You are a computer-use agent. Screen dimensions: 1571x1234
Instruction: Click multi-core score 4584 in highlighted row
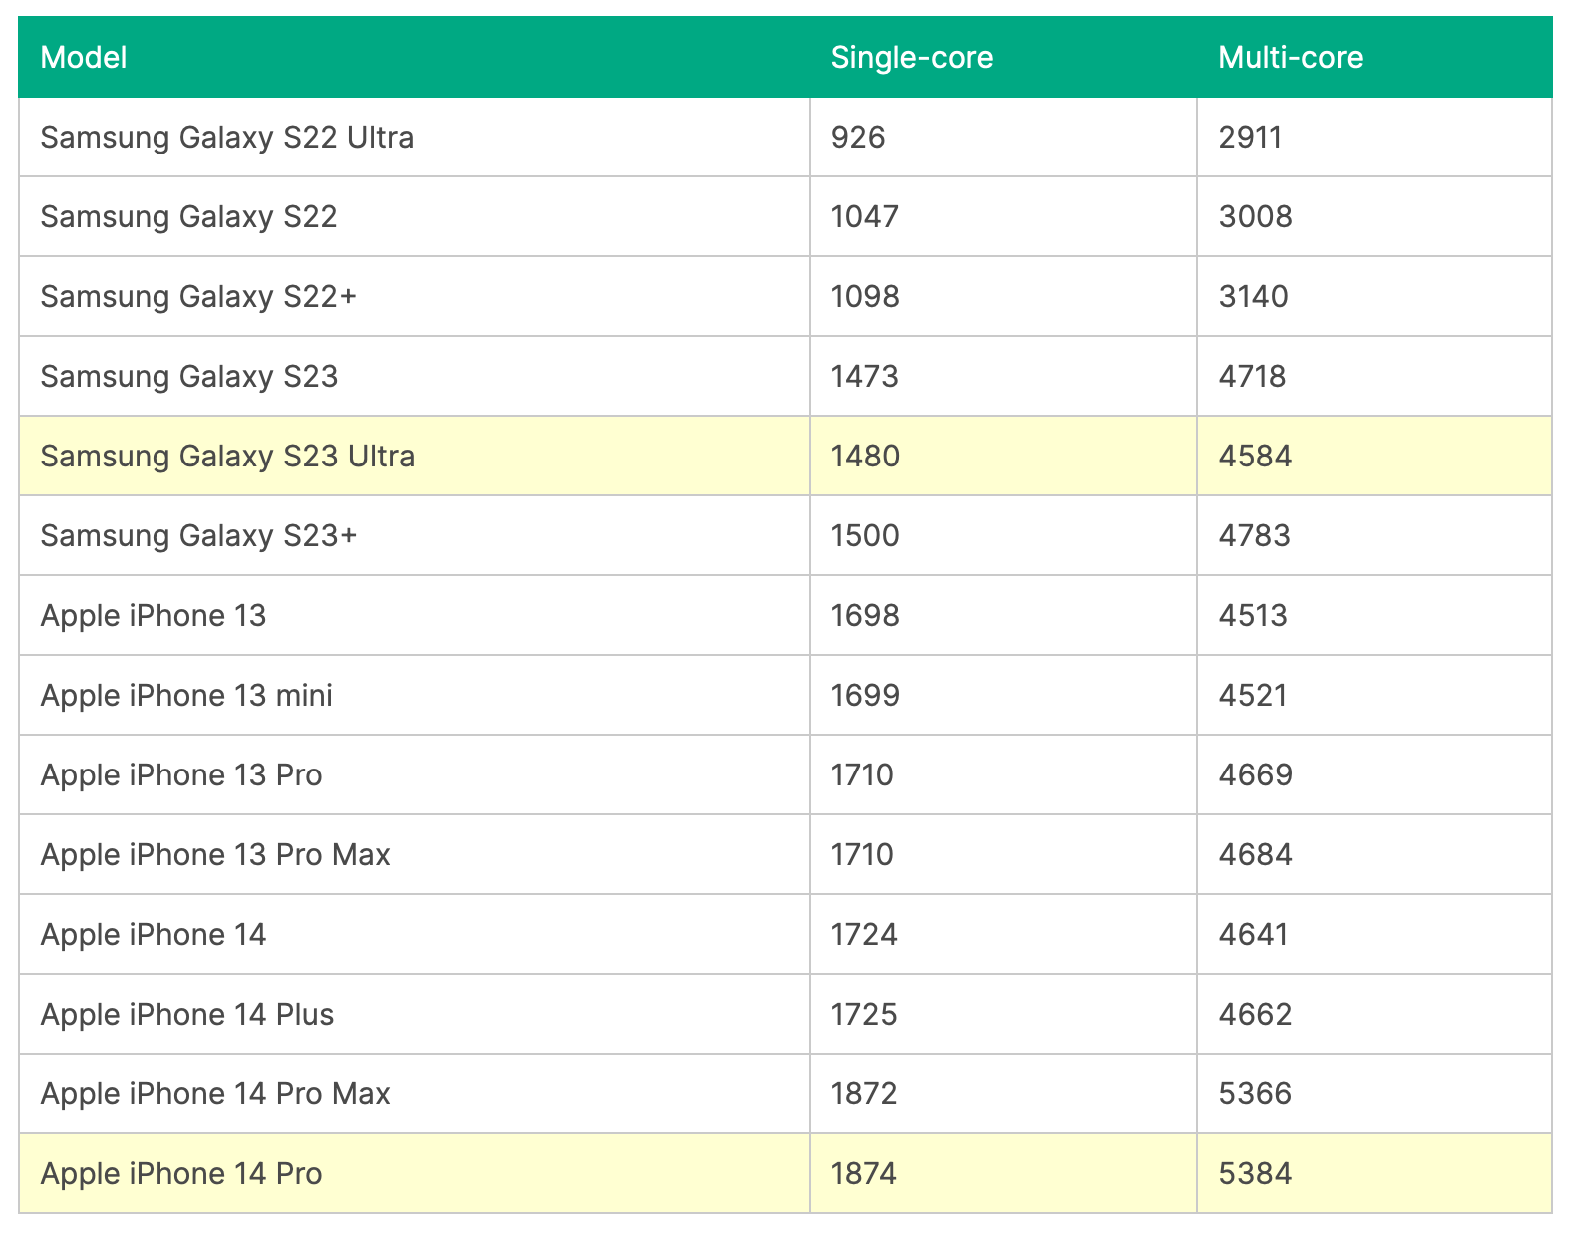pos(1255,457)
